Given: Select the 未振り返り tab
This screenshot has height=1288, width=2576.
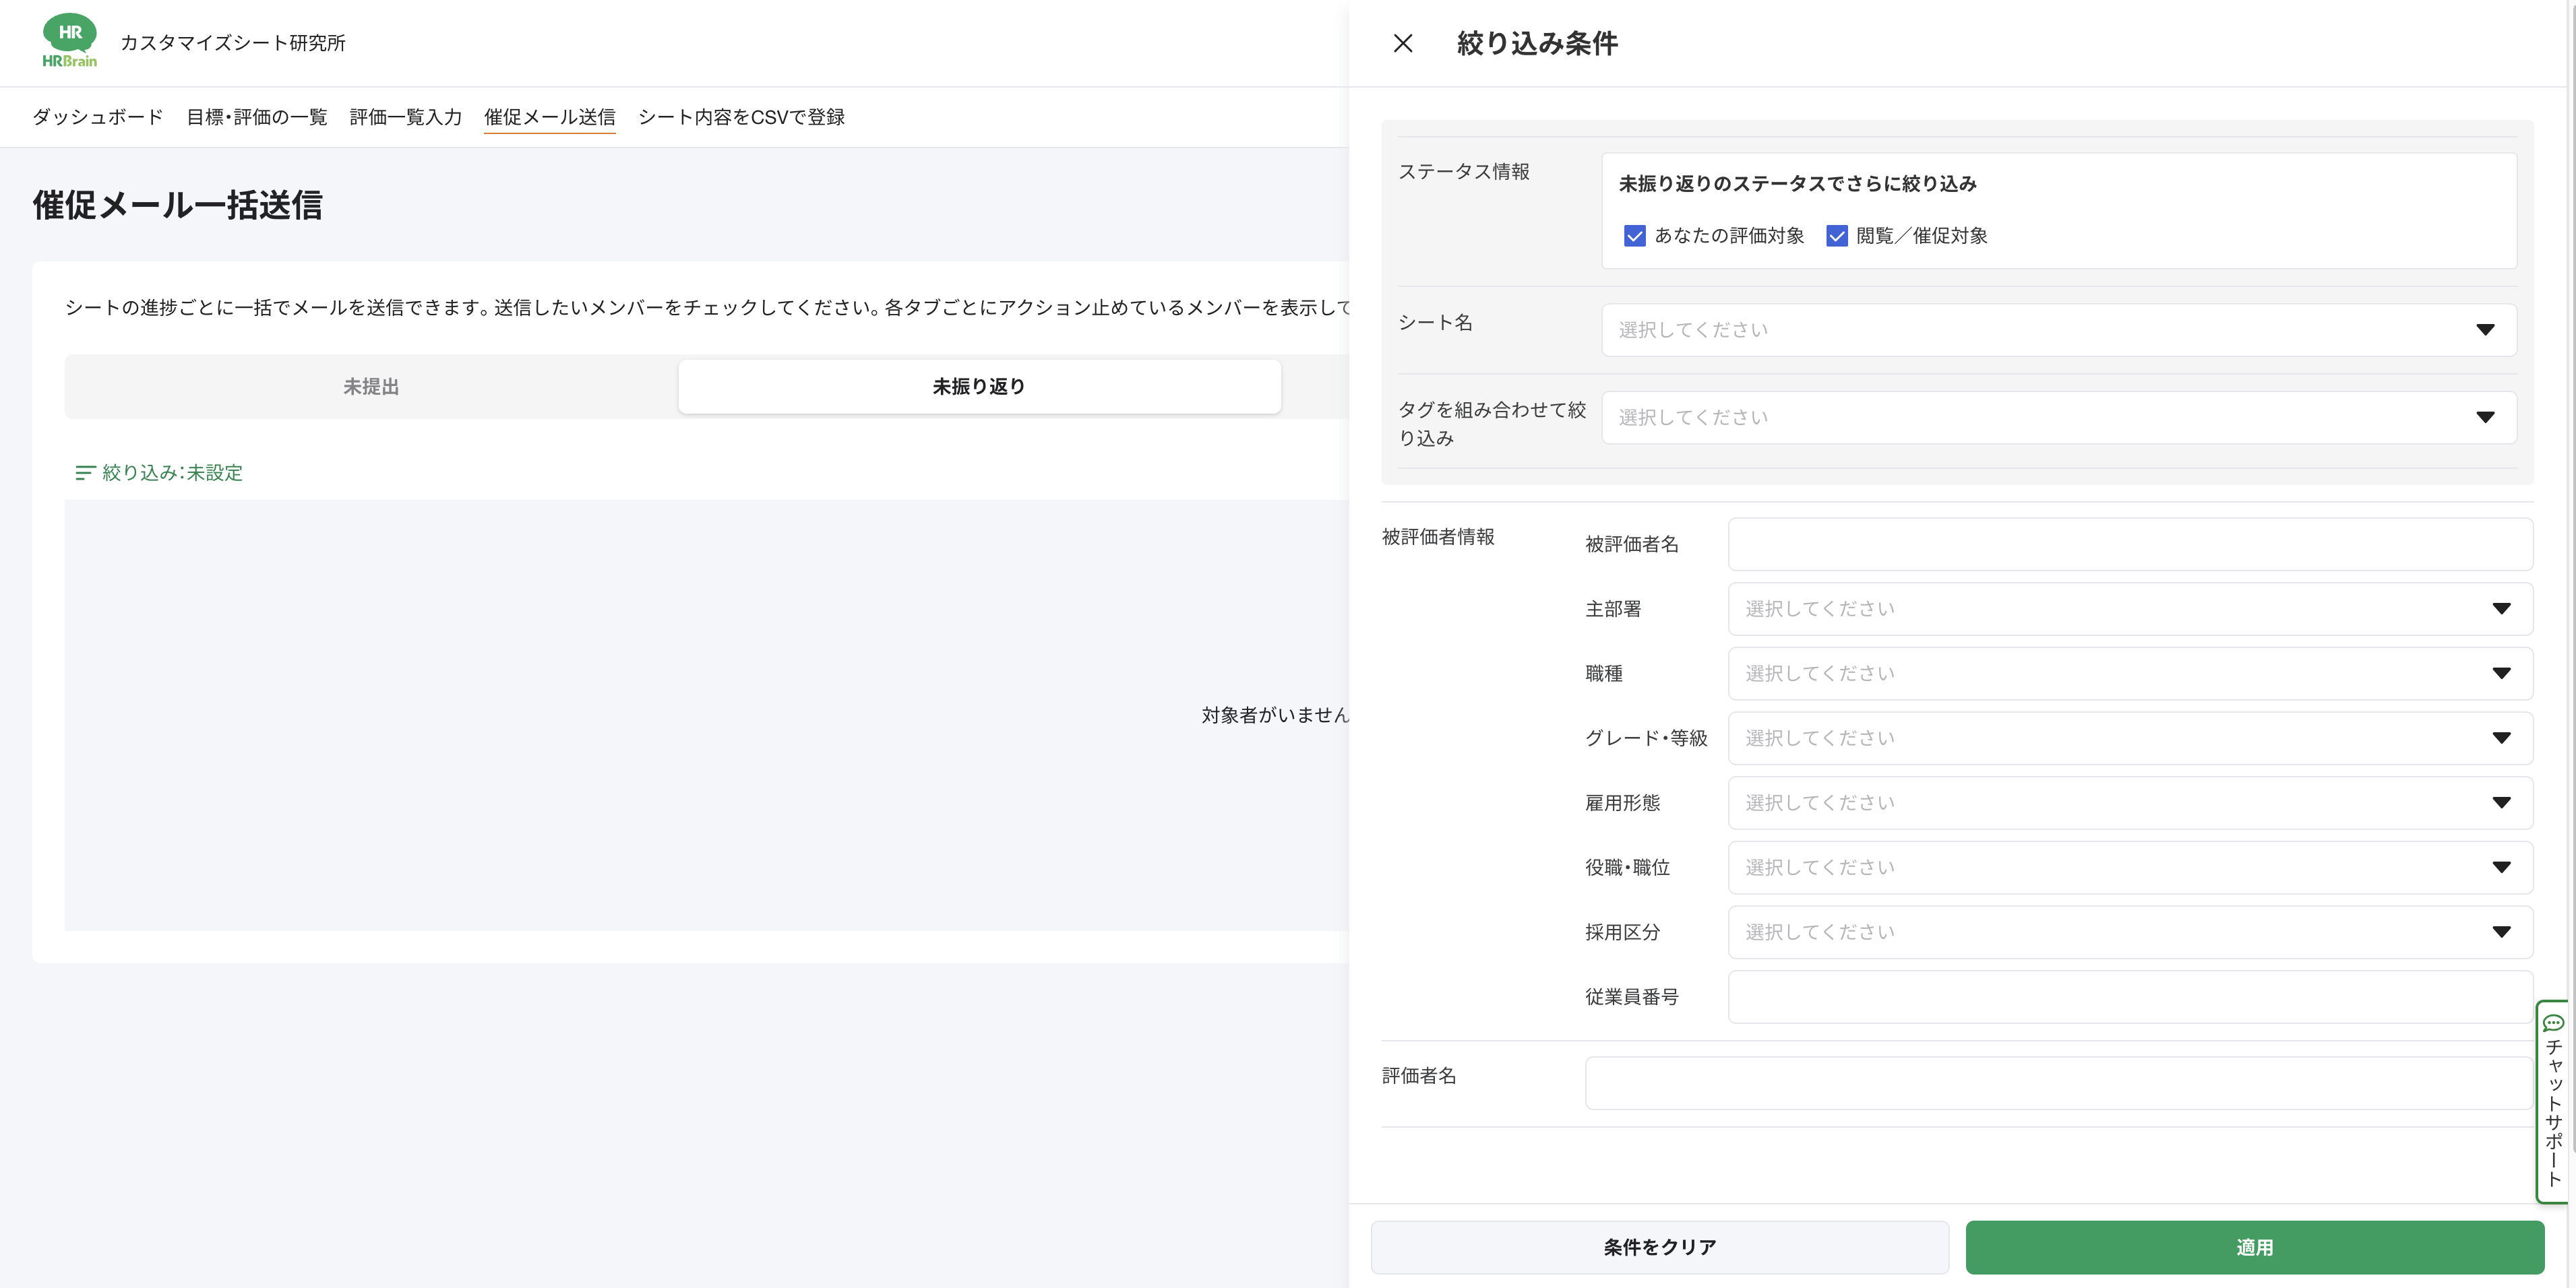Looking at the screenshot, I should [x=978, y=387].
